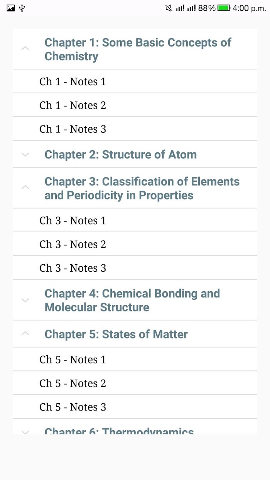The height and width of the screenshot is (480, 270).
Task: Open Ch 5 - Notes 2
Action: pos(135,383)
